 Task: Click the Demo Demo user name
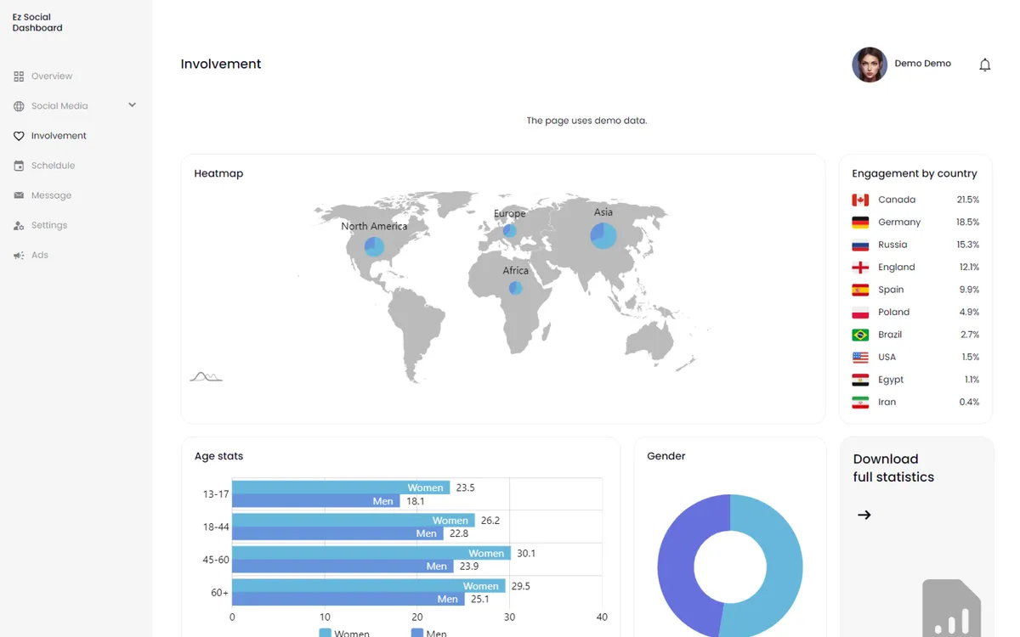(922, 64)
